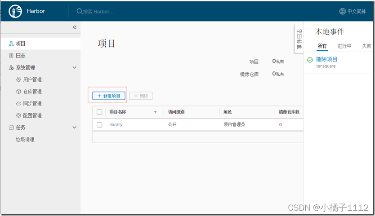Click the 项目管理员 role cell
The image size is (375, 216).
pyautogui.click(x=234, y=124)
